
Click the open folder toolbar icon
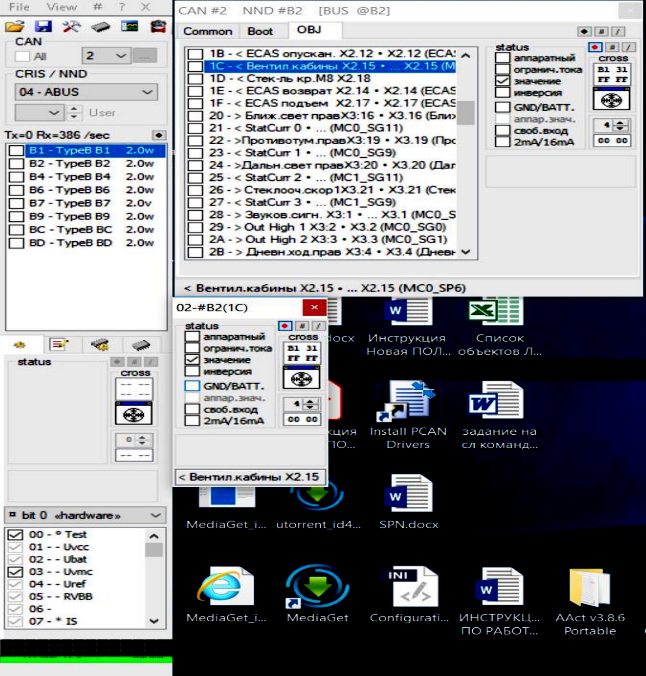(15, 26)
